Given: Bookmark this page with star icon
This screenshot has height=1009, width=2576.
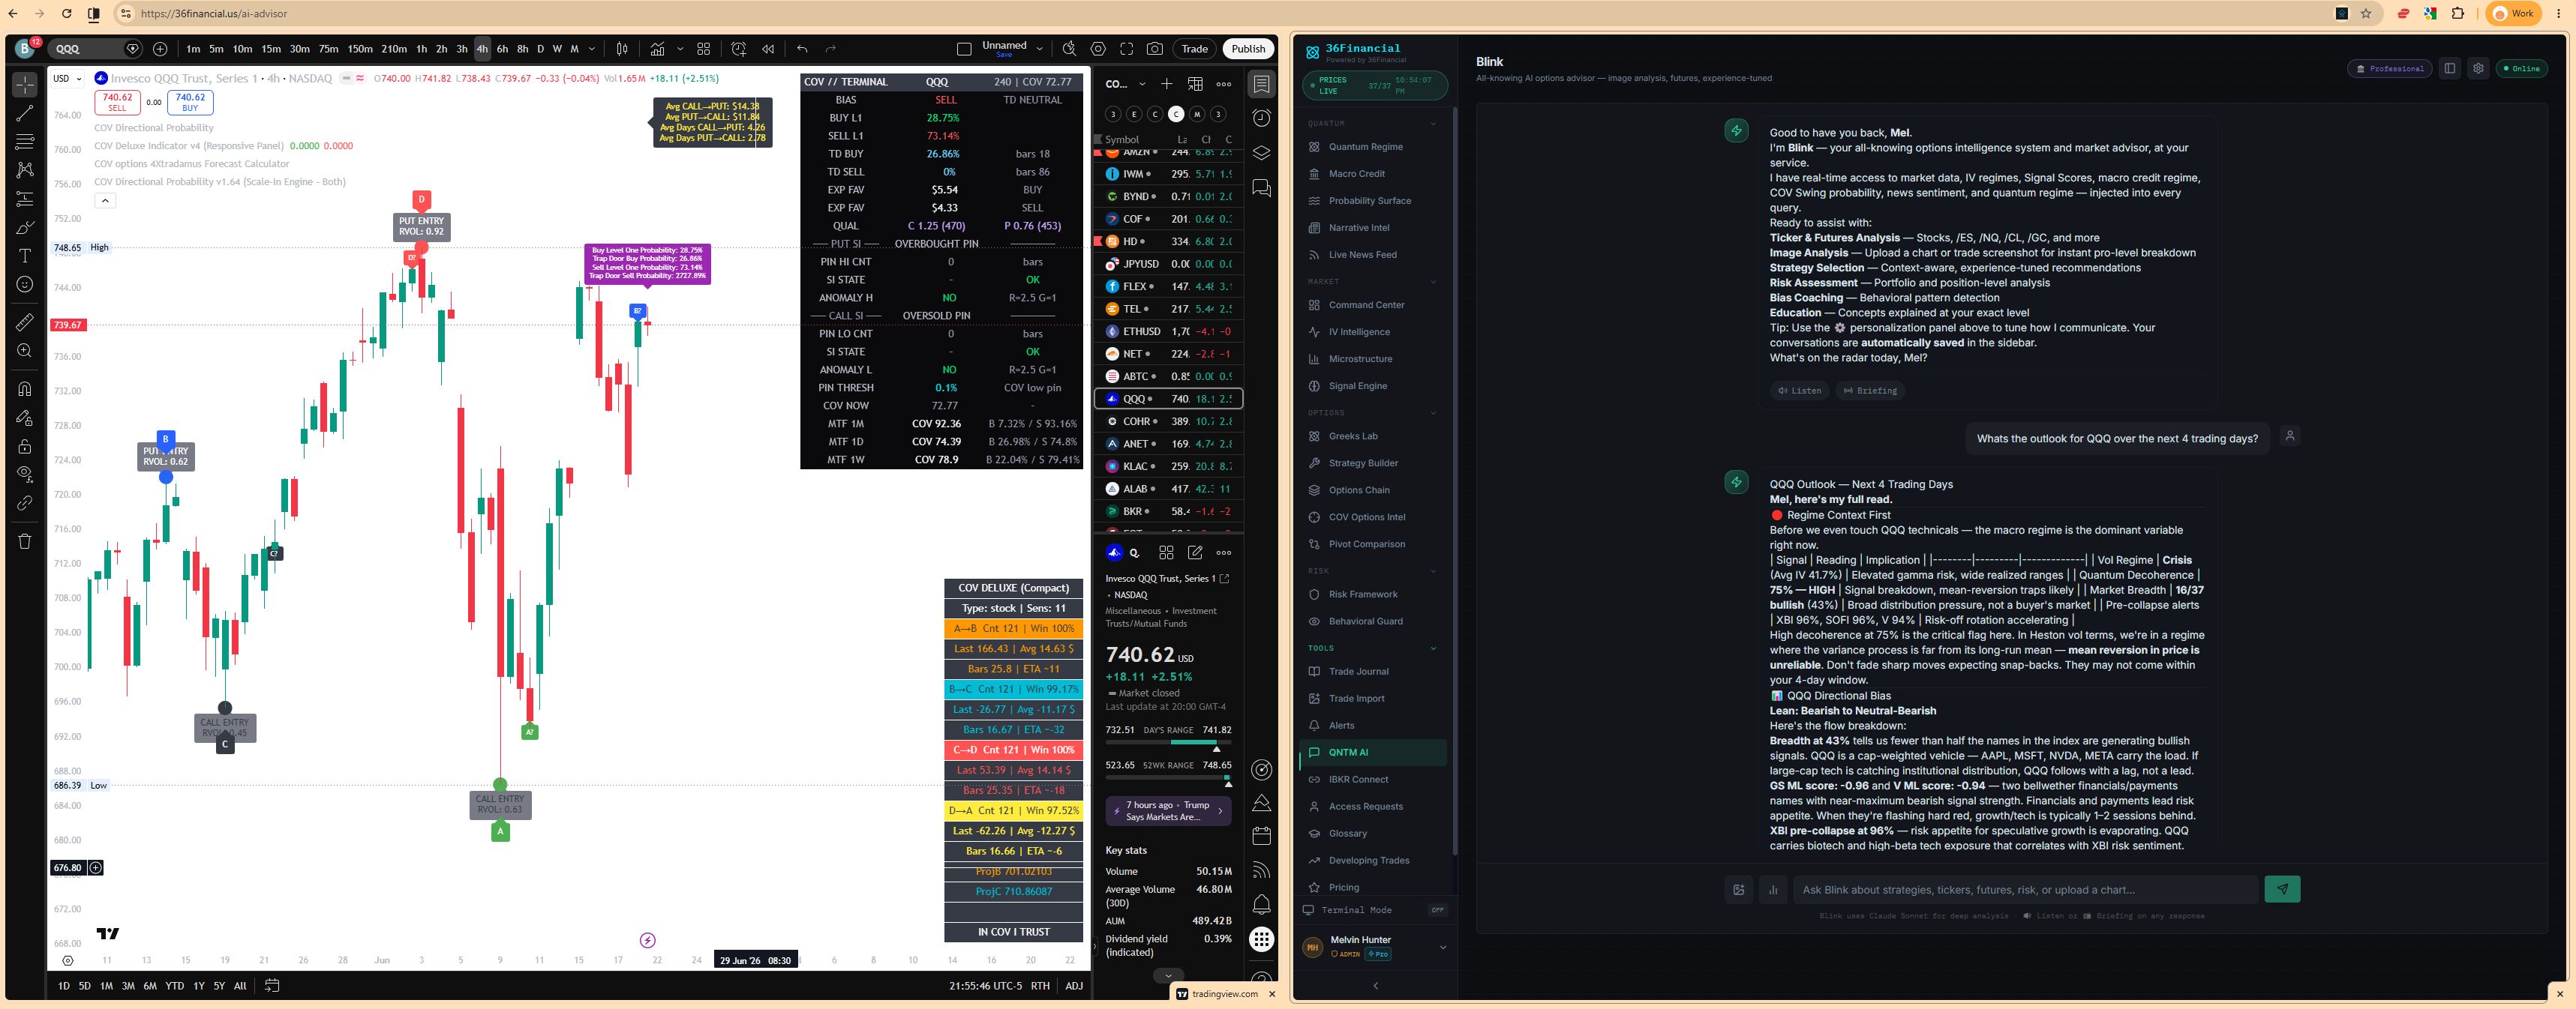Looking at the screenshot, I should [x=2366, y=14].
